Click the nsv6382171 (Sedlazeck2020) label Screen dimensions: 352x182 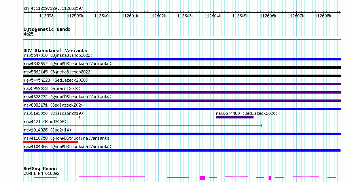pos(55,105)
